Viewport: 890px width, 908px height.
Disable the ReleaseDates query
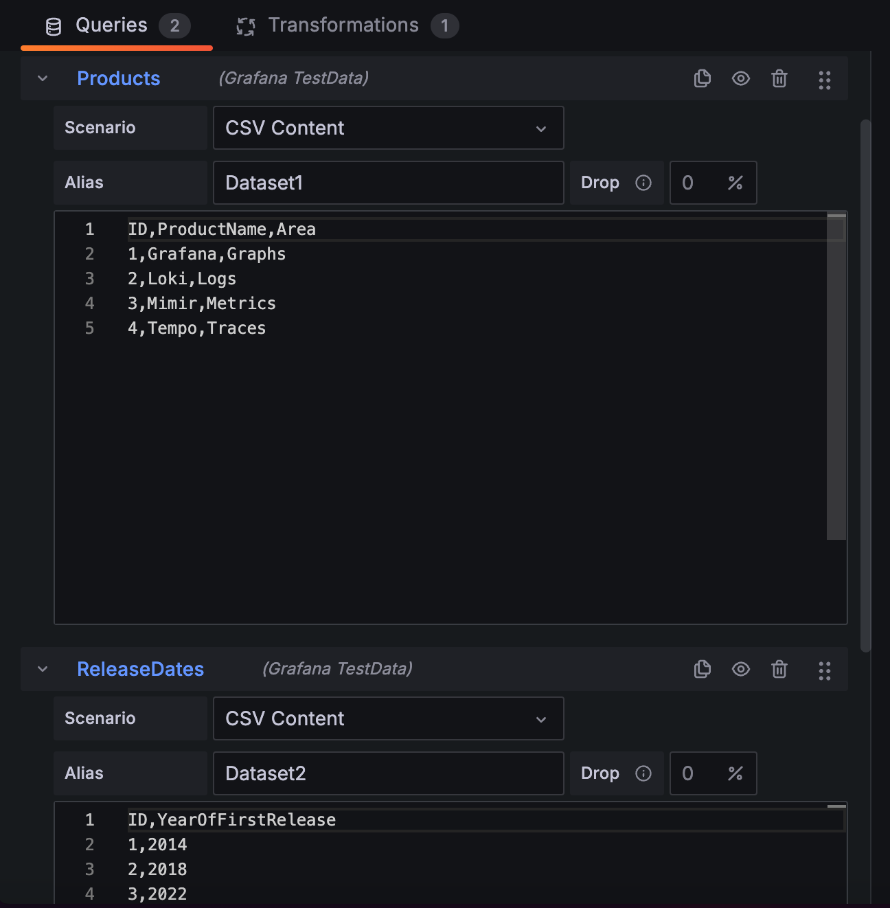740,669
